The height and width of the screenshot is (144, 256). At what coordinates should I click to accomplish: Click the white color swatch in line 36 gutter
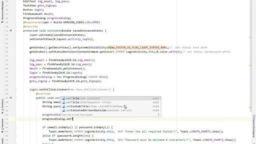(11, 52)
